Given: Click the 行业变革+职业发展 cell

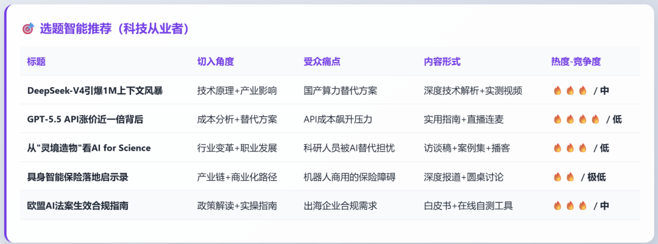Looking at the screenshot, I should pyautogui.click(x=236, y=148).
